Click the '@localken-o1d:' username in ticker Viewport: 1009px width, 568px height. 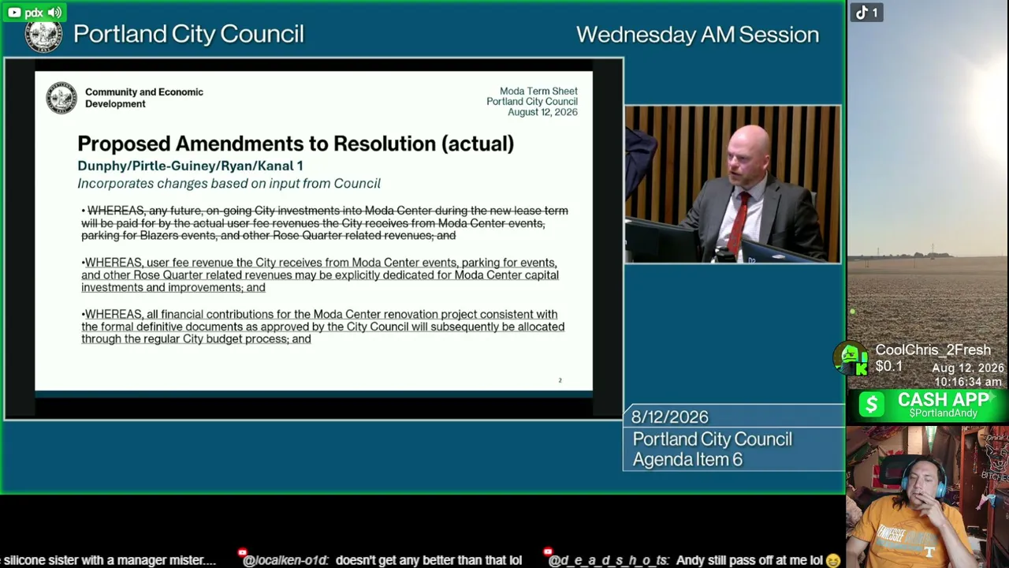[285, 561]
